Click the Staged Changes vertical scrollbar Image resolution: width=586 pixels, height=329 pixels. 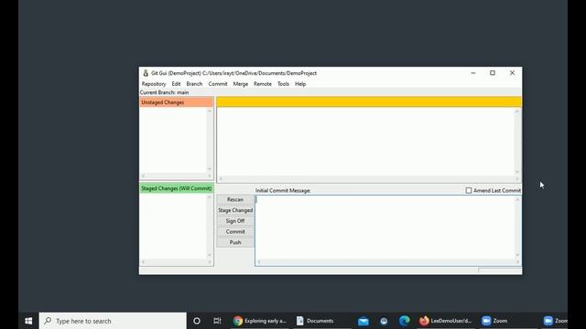(210, 226)
